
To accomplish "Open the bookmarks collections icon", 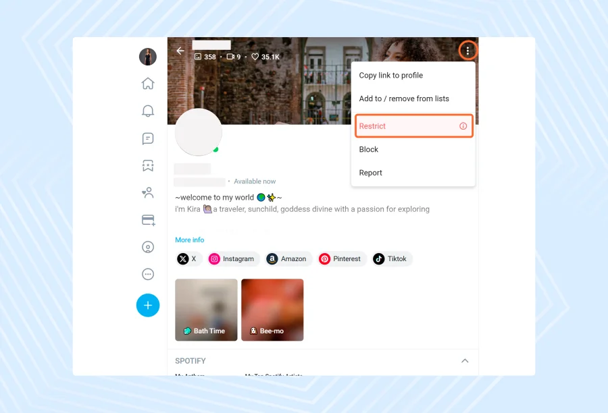I will pyautogui.click(x=148, y=165).
